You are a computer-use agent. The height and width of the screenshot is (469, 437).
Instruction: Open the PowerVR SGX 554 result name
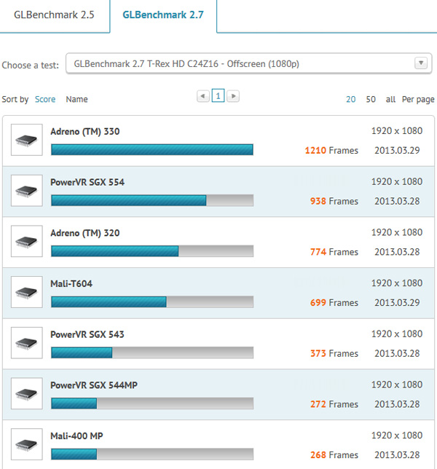coord(87,182)
